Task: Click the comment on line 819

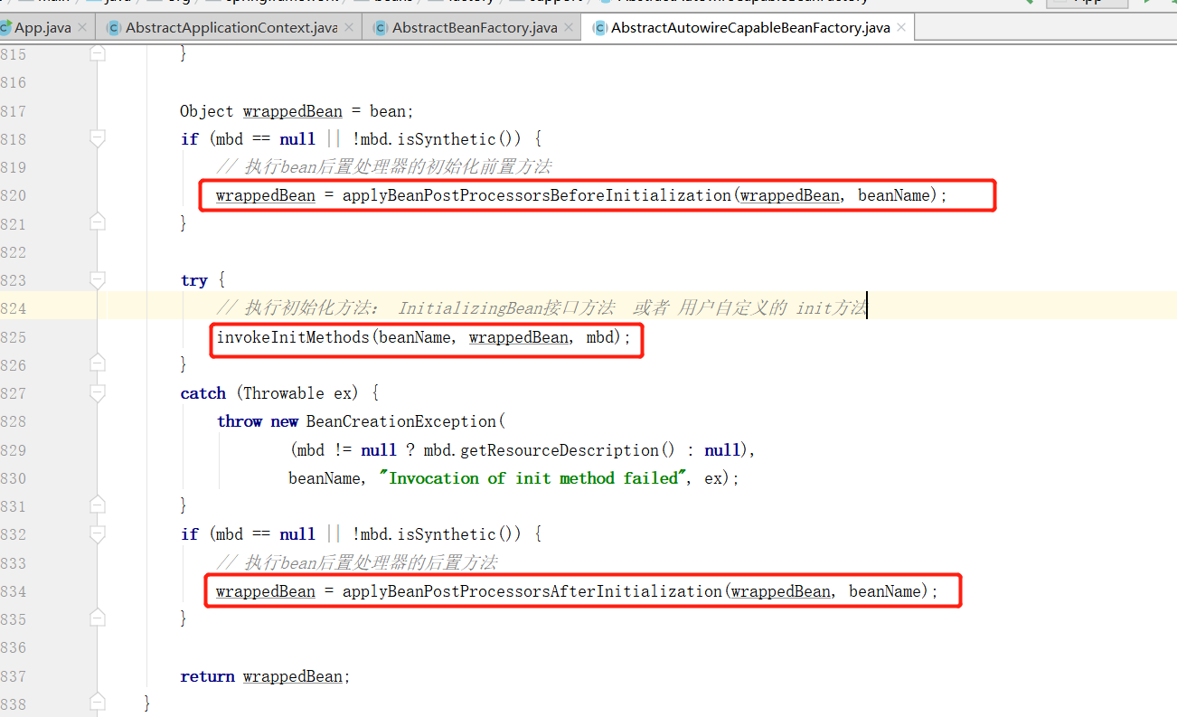Action: click(x=384, y=167)
